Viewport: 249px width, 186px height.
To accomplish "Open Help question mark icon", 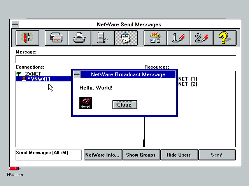I will point(225,38).
